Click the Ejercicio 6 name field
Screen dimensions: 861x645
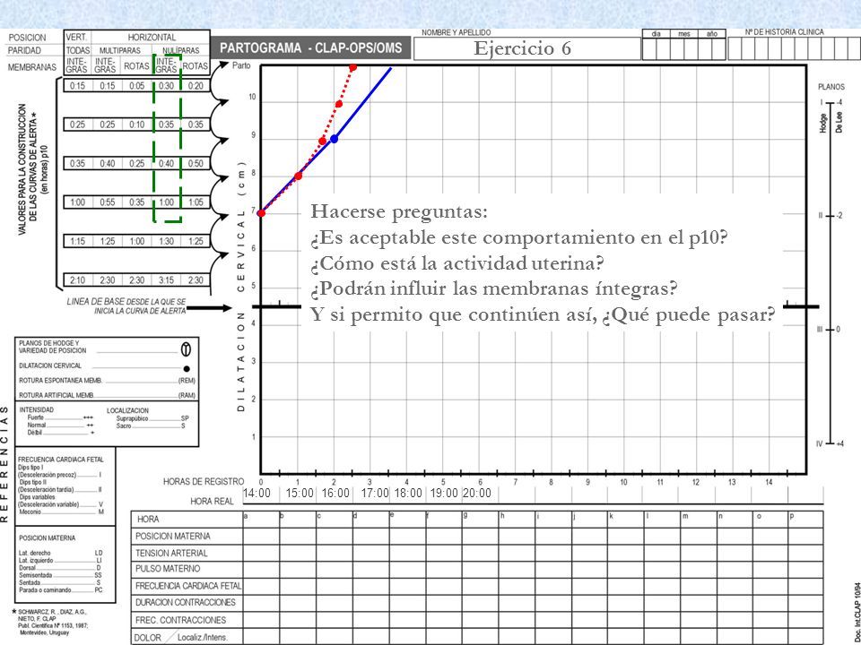pos(527,48)
